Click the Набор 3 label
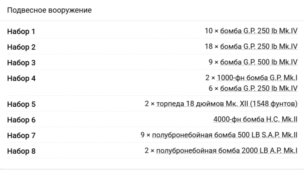The image size is (304, 170). (21, 63)
